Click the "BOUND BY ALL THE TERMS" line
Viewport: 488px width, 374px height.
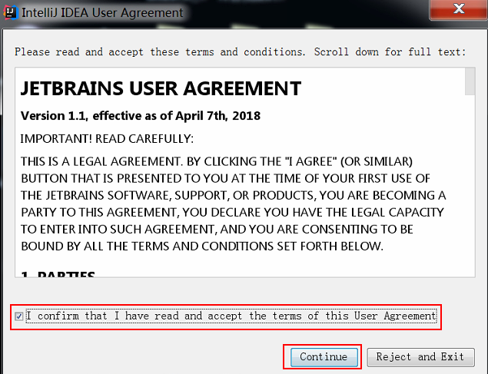point(202,247)
